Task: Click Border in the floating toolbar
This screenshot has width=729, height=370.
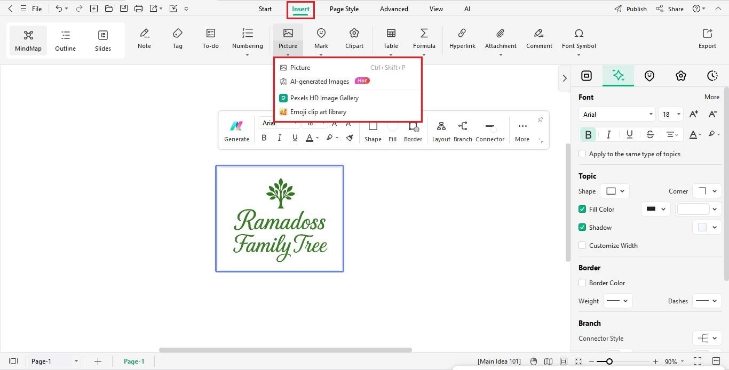Action: [413, 131]
